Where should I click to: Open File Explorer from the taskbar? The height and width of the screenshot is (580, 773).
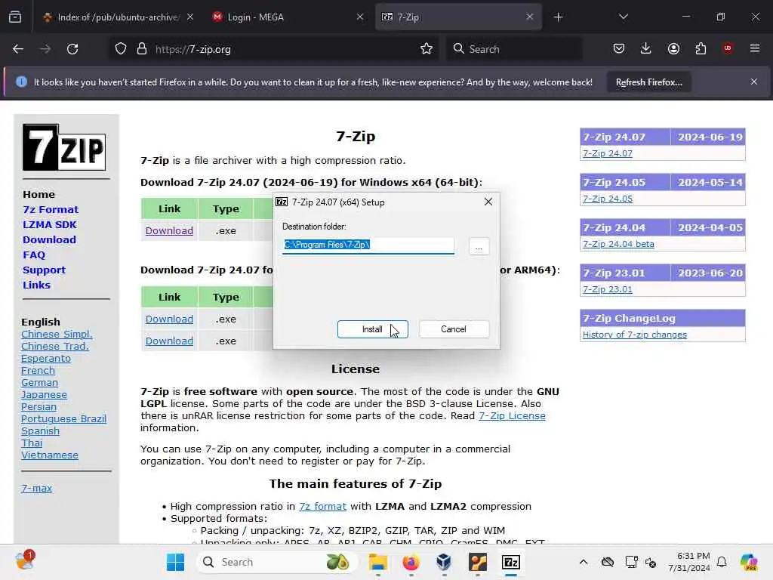coord(378,562)
